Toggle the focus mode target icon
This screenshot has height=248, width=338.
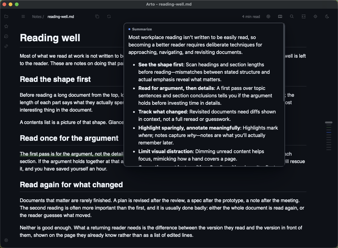click(315, 16)
